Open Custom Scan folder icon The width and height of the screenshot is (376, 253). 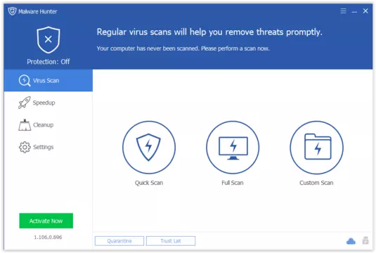tap(316, 148)
